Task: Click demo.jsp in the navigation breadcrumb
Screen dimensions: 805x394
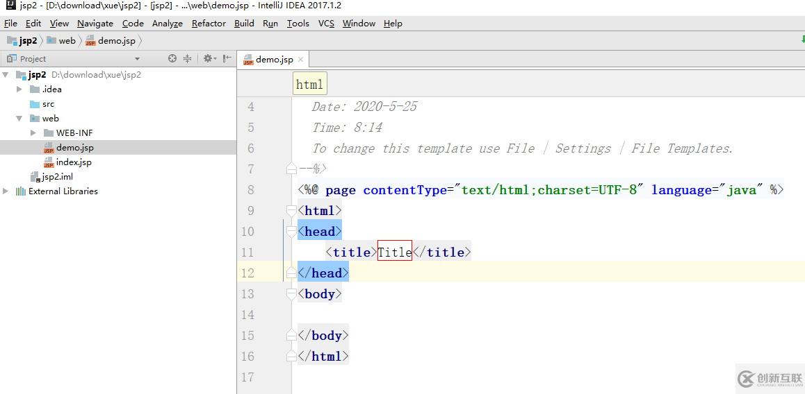Action: (x=117, y=40)
